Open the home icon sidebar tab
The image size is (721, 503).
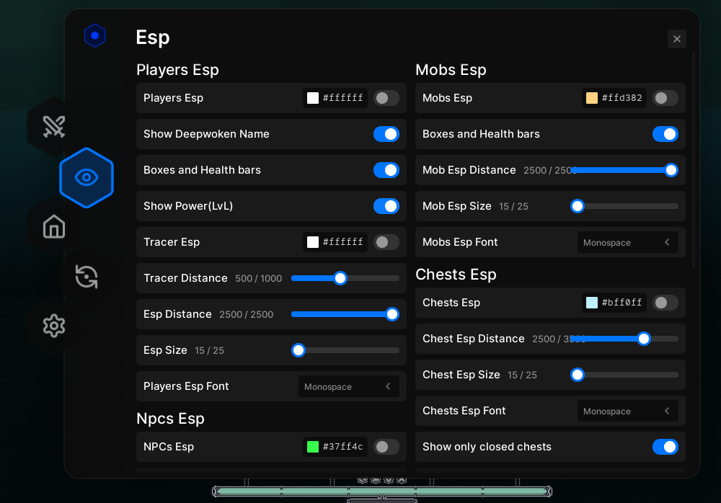pos(54,227)
